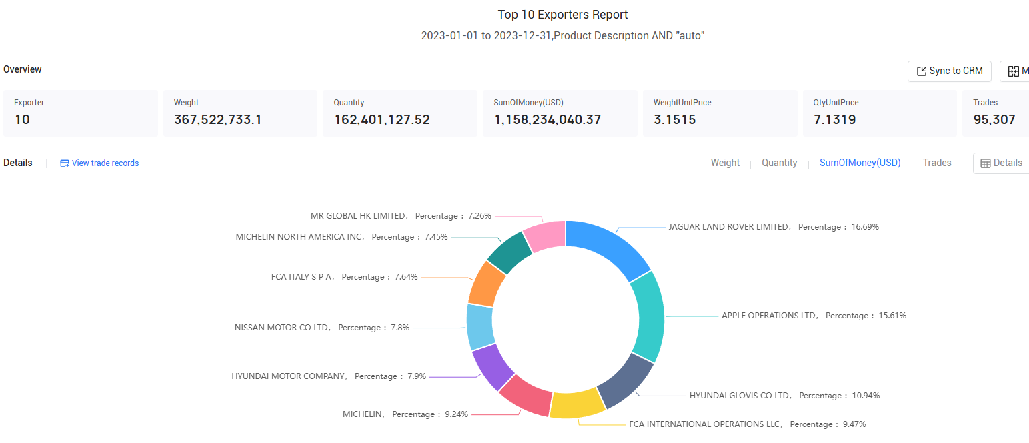
Task: Switch chart metric to Weight
Action: (725, 163)
